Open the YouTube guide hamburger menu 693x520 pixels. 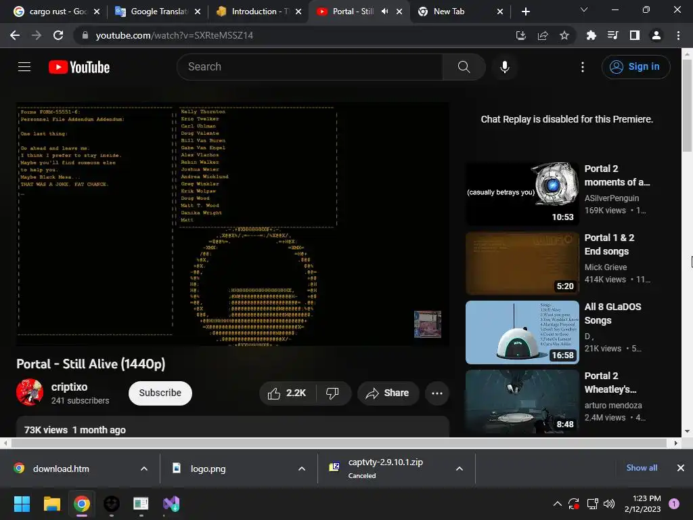pyautogui.click(x=24, y=67)
